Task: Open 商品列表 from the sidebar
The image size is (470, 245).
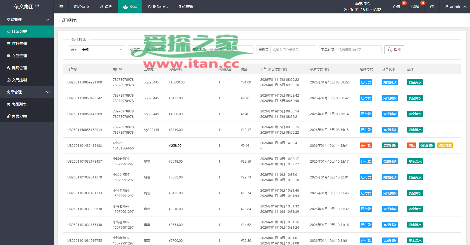Action: pos(27,104)
